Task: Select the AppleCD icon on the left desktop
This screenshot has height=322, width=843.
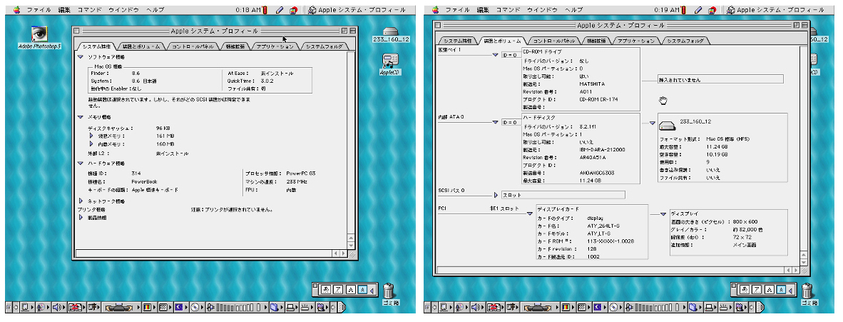Action: tap(390, 64)
